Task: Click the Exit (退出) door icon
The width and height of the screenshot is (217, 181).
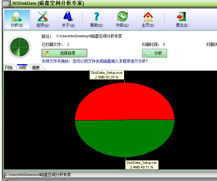Action: click(x=182, y=17)
